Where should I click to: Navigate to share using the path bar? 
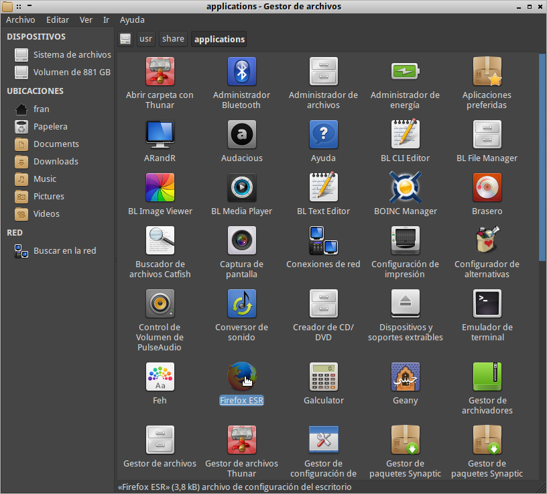tap(173, 39)
